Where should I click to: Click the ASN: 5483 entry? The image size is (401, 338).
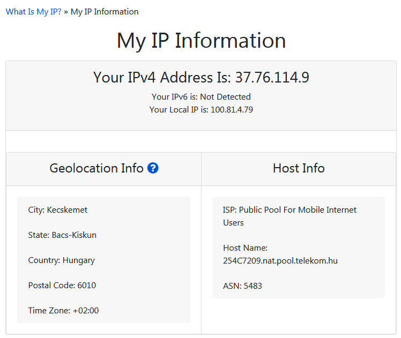pos(242,286)
